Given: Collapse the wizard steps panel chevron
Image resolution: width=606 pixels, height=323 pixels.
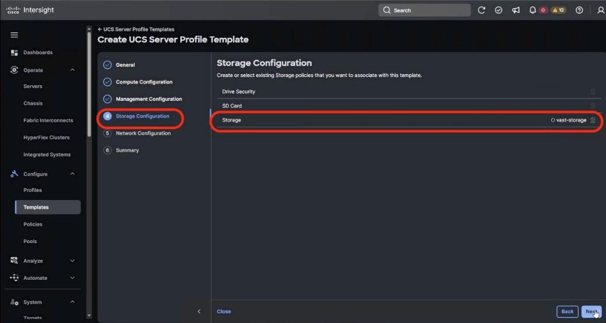Looking at the screenshot, I should [x=199, y=311].
